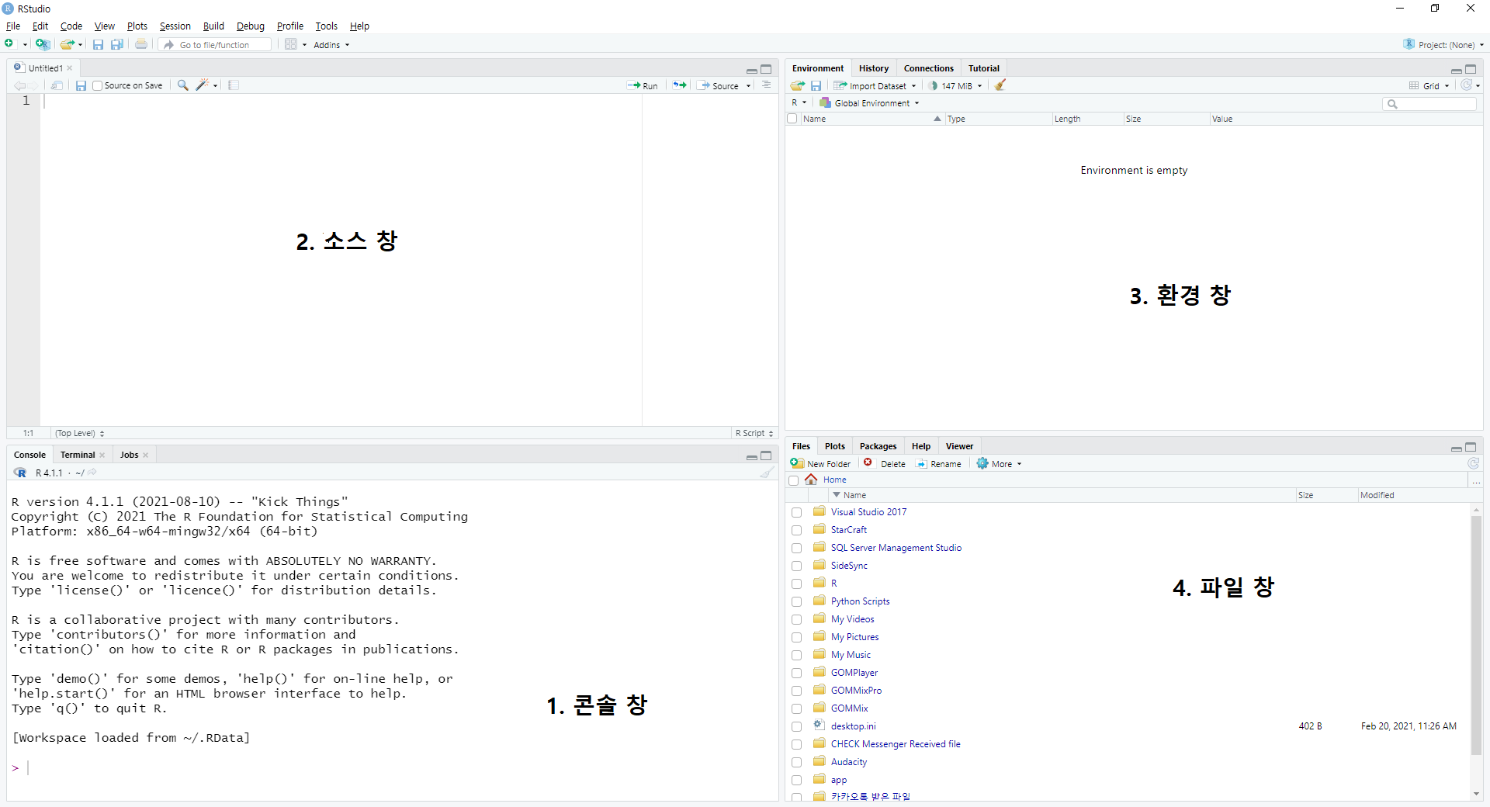Click the Save All documents icon
This screenshot has width=1490, height=807.
pos(116,44)
